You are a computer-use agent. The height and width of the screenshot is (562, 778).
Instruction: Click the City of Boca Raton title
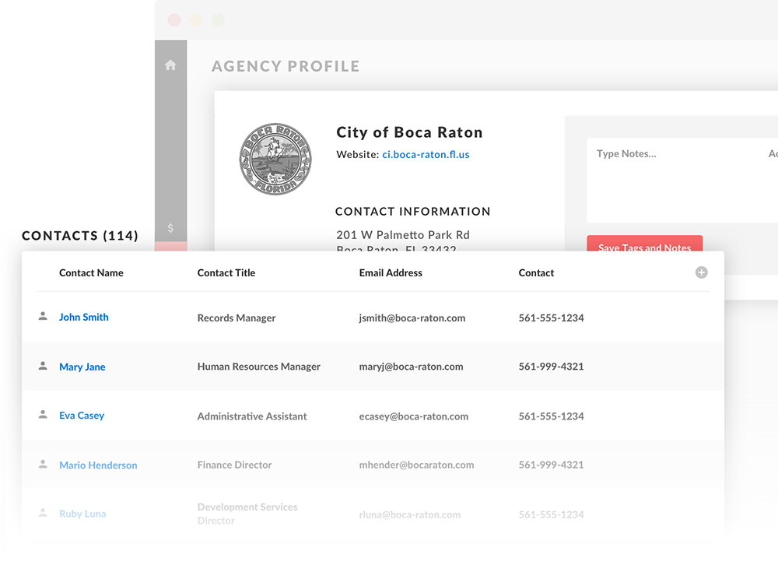(409, 132)
